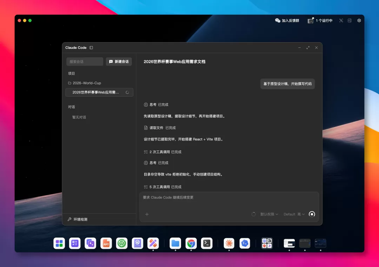Expand the 读取文件 已完成 step
The width and height of the screenshot is (379, 267).
pos(160,128)
